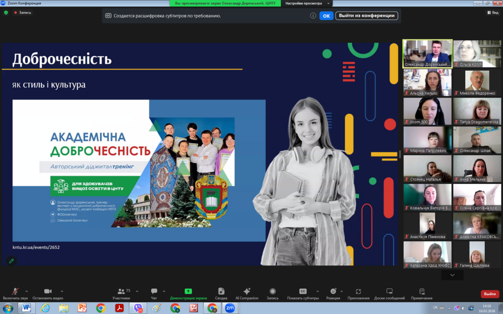Click the Выйти из конференции button

point(366,16)
